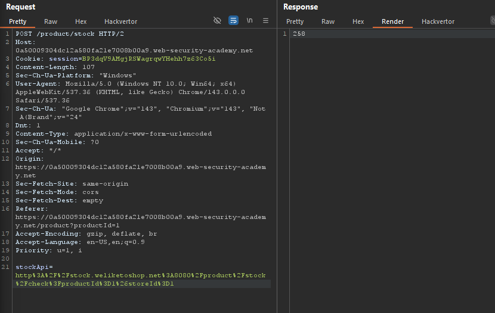Click the Request panel title
Viewport: 495px width, 313px height.
(x=20, y=7)
